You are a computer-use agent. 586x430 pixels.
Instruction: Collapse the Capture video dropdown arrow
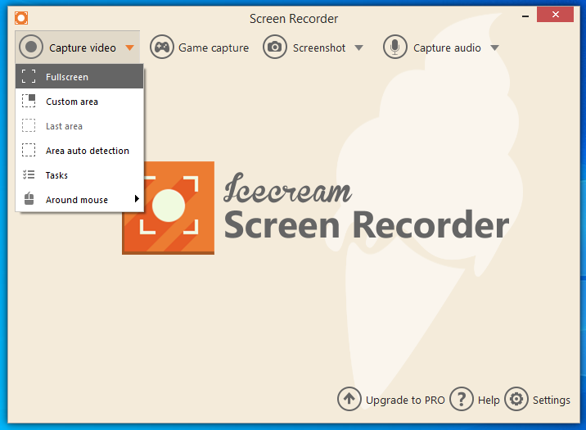pos(129,48)
